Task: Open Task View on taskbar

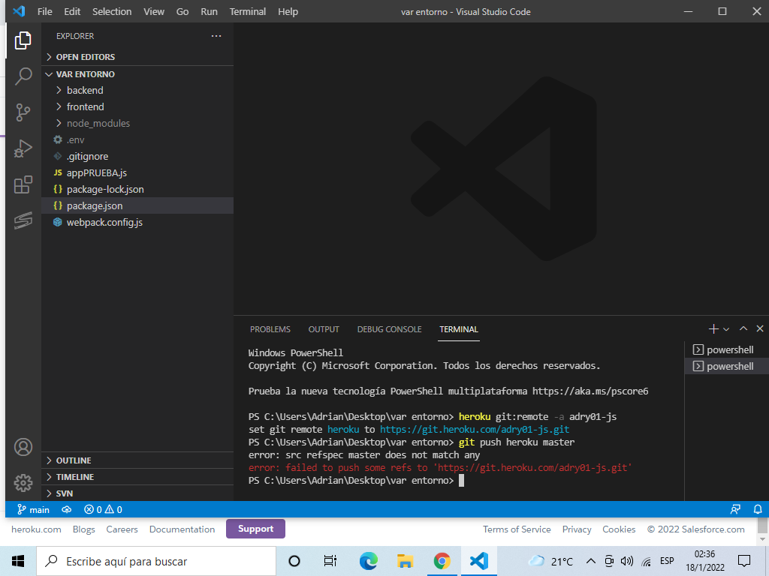Action: [330, 561]
